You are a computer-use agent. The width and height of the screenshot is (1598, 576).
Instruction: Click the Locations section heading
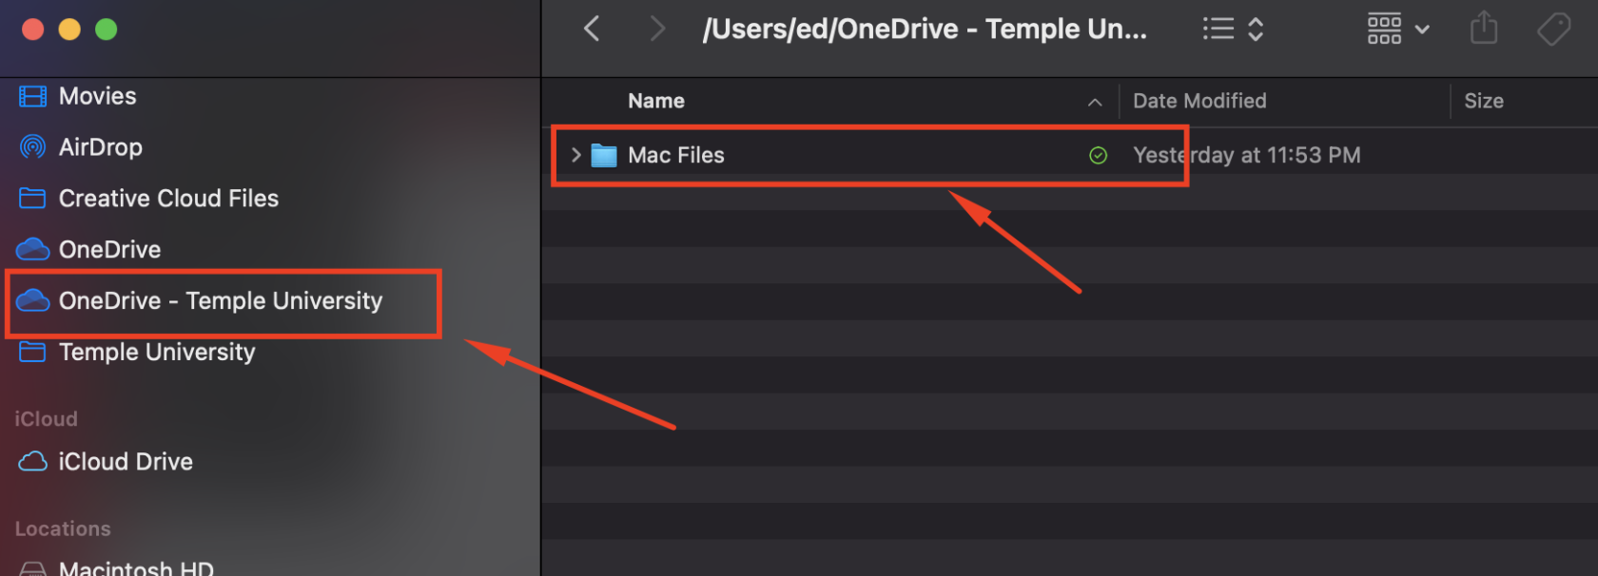(63, 529)
